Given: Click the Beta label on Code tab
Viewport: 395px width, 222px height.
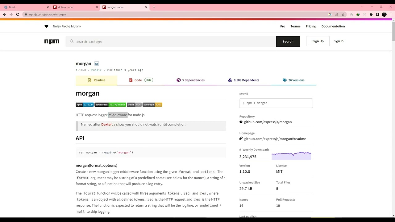Looking at the screenshot, I should point(149,80).
